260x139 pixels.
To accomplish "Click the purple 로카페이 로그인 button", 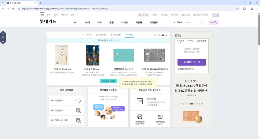I will (x=191, y=62).
